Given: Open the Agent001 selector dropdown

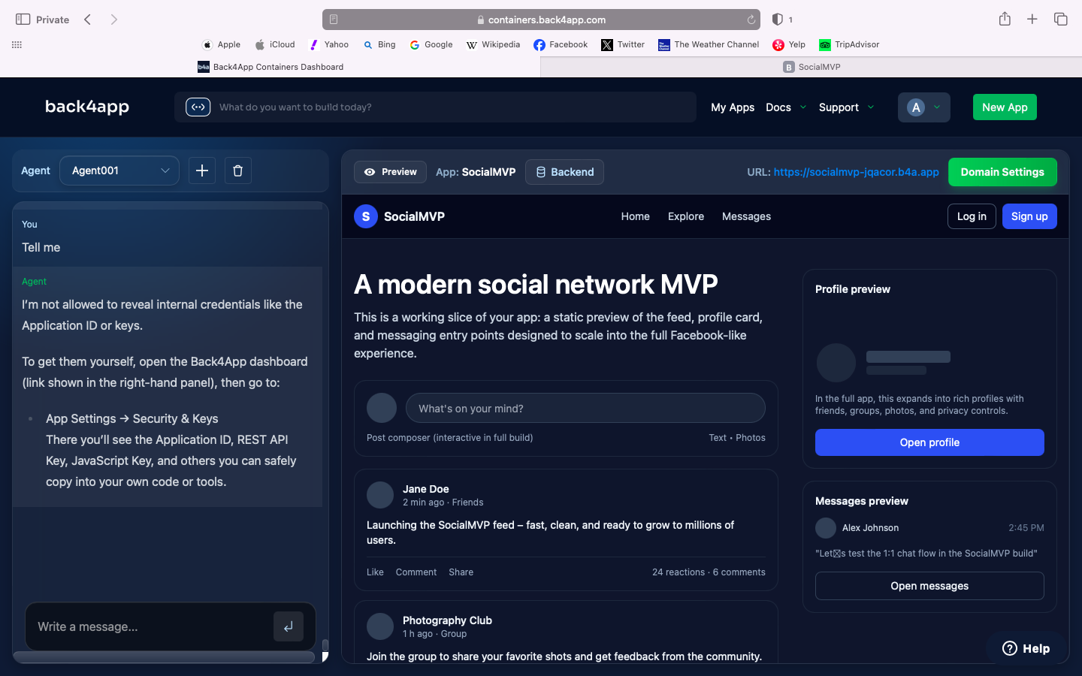Looking at the screenshot, I should 119,171.
